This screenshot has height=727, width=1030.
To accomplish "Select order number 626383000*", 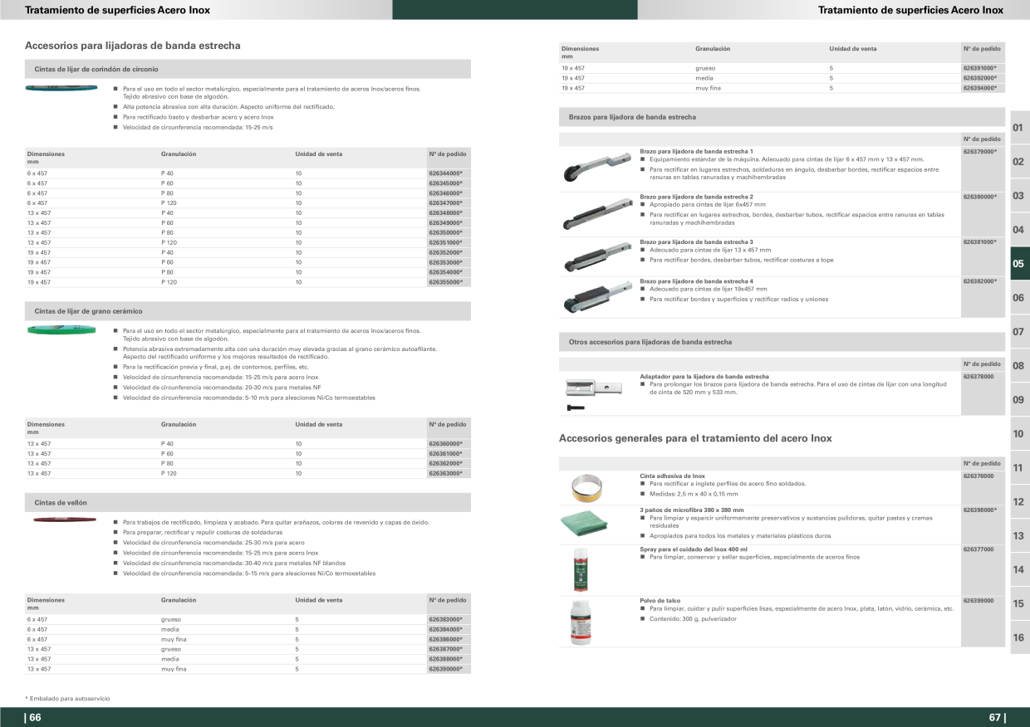I will 445,619.
